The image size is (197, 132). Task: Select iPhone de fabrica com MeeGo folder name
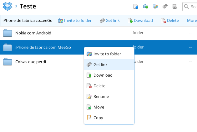pyautogui.click(x=43, y=48)
